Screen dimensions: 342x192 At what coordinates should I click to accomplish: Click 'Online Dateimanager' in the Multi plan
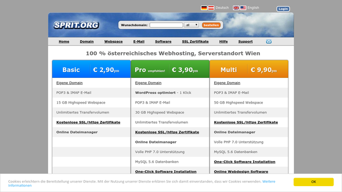tap(235, 132)
